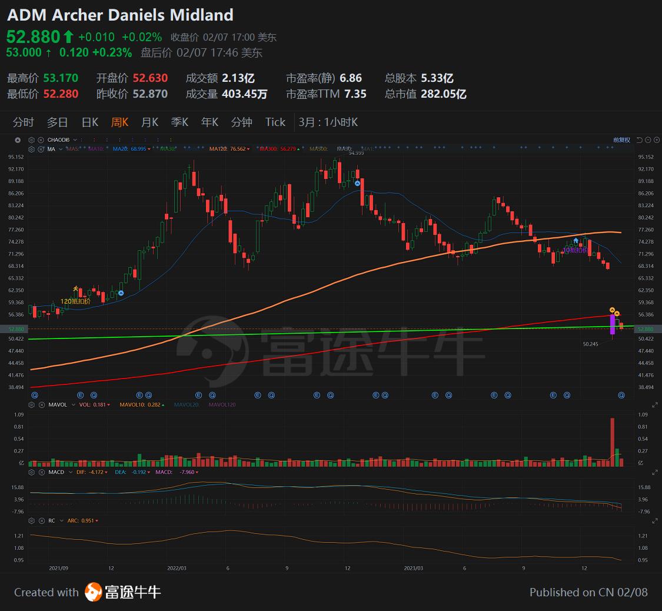
Task: Toggle the MA500 line label
Action: point(318,149)
